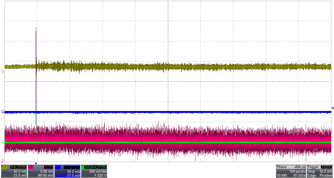The image size is (334, 178).
Task: Click the DC50 coupling indicator on C1
Action: click(x=22, y=167)
